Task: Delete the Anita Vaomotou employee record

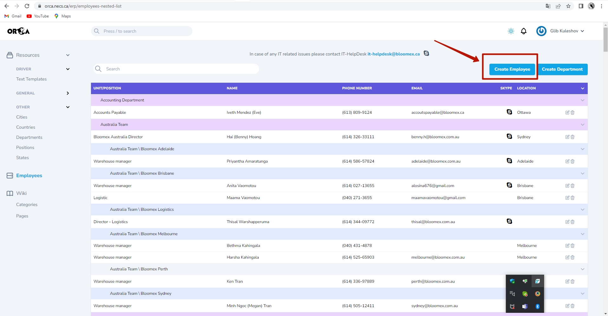Action: click(572, 186)
